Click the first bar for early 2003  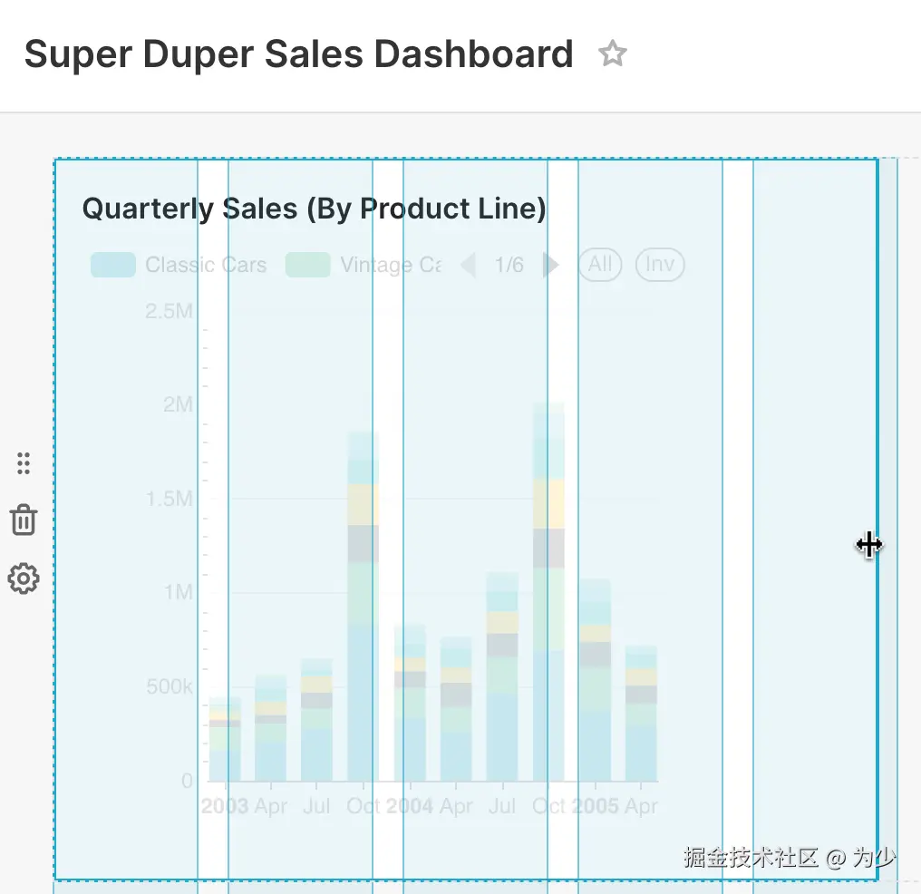[x=225, y=739]
